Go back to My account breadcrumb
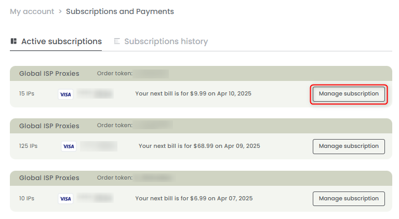 pos(32,11)
